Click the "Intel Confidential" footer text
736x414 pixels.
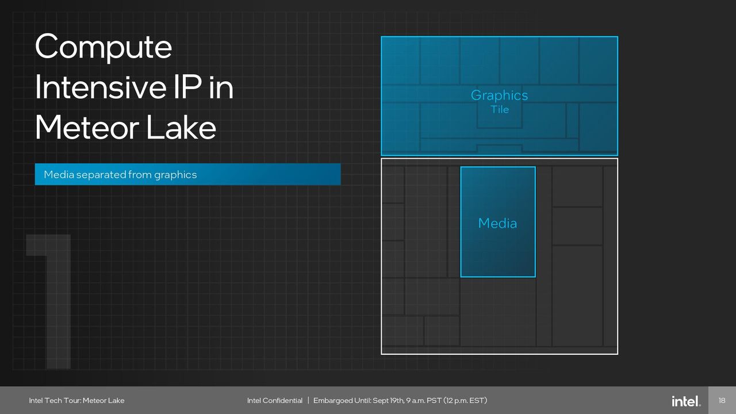click(x=275, y=400)
